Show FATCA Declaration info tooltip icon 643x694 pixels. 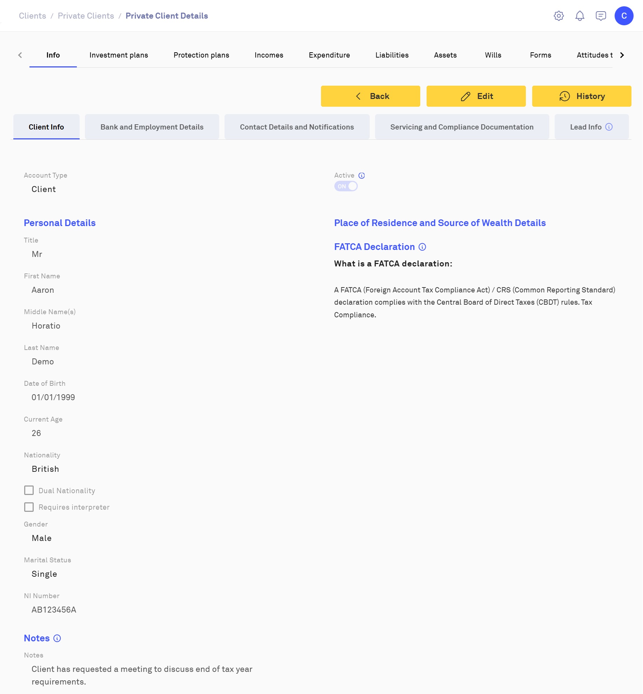click(x=422, y=247)
